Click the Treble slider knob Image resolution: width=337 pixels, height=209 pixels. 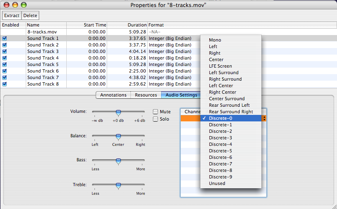[118, 186]
